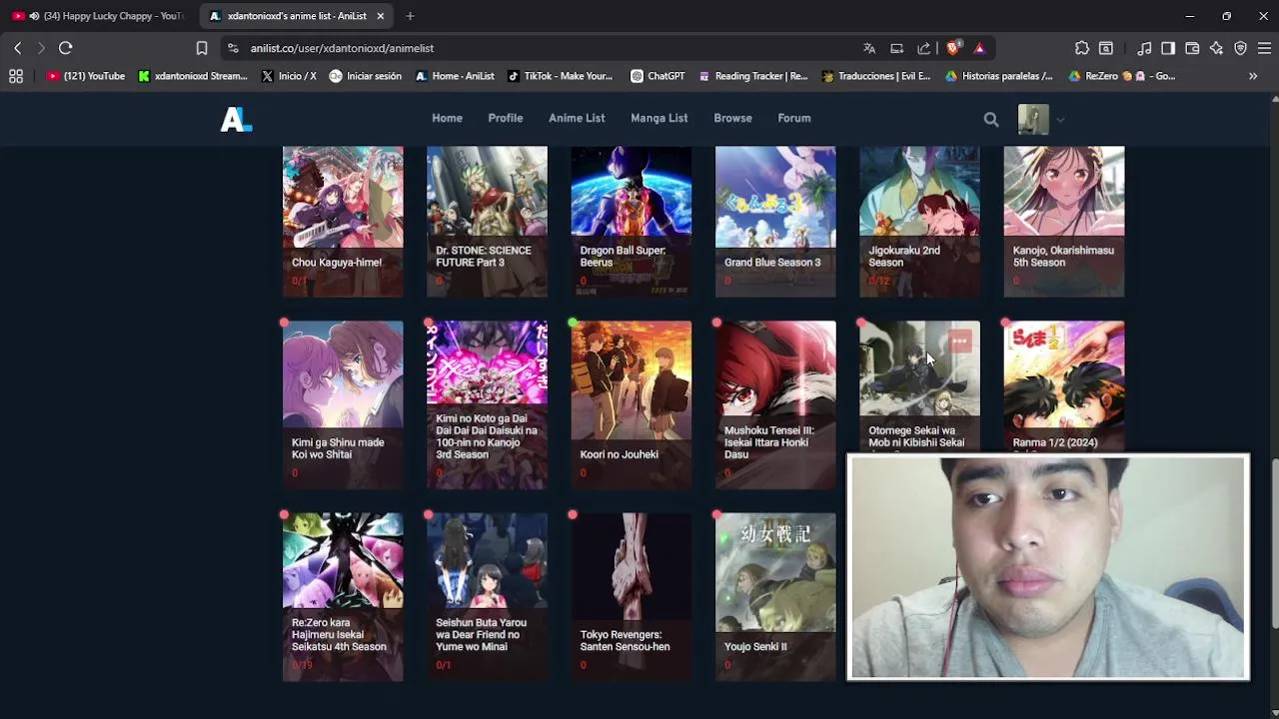The height and width of the screenshot is (719, 1279).
Task: Open the Jigokuraku 2nd Season title
Action: 904,257
